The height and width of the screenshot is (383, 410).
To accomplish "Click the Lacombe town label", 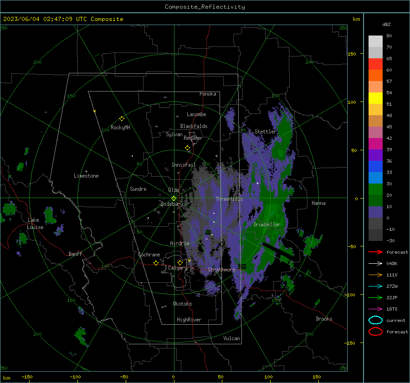I will (x=196, y=114).
